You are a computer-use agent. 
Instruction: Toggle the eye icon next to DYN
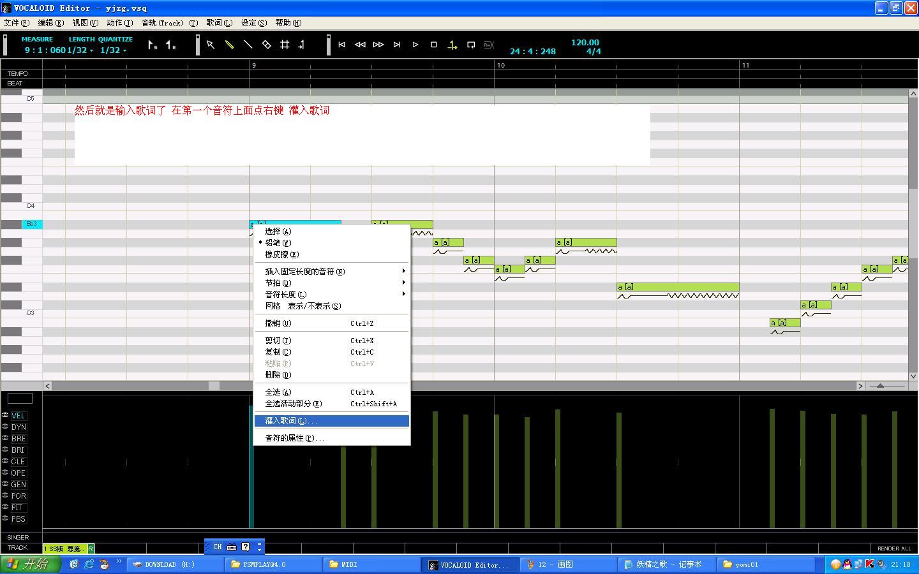pos(5,427)
